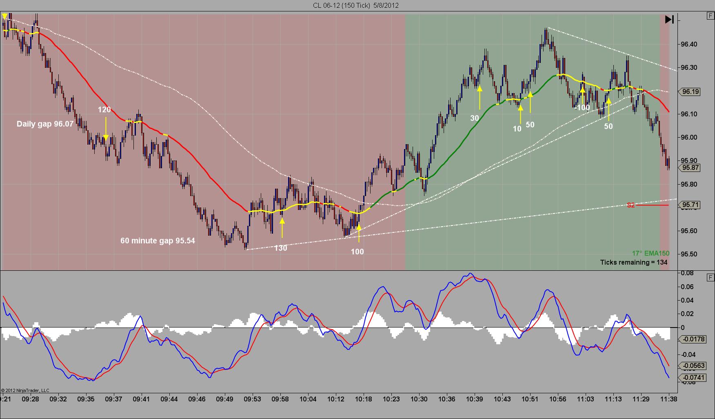Click the 95.87 last price marker
The height and width of the screenshot is (419, 715).
(x=690, y=168)
